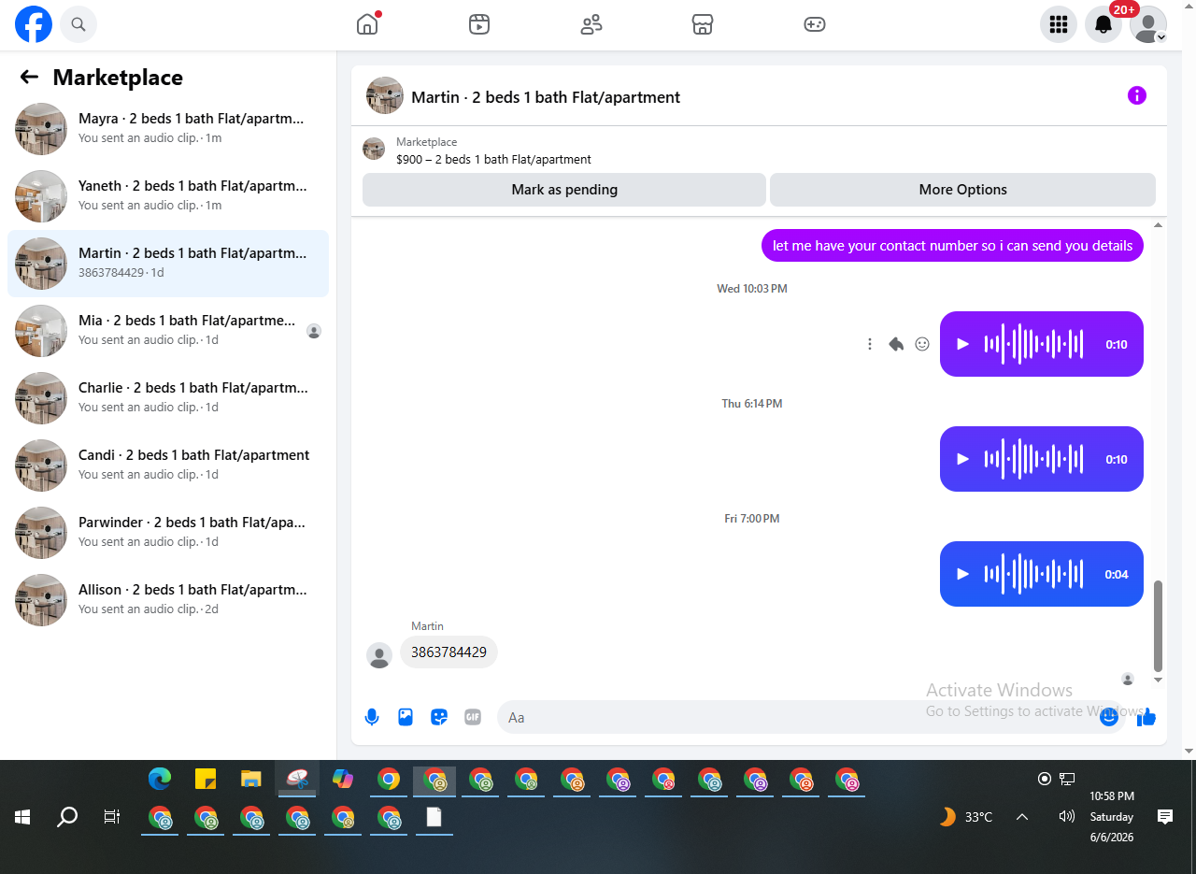The width and height of the screenshot is (1196, 874).
Task: Open the Friends tab
Action: click(x=591, y=24)
